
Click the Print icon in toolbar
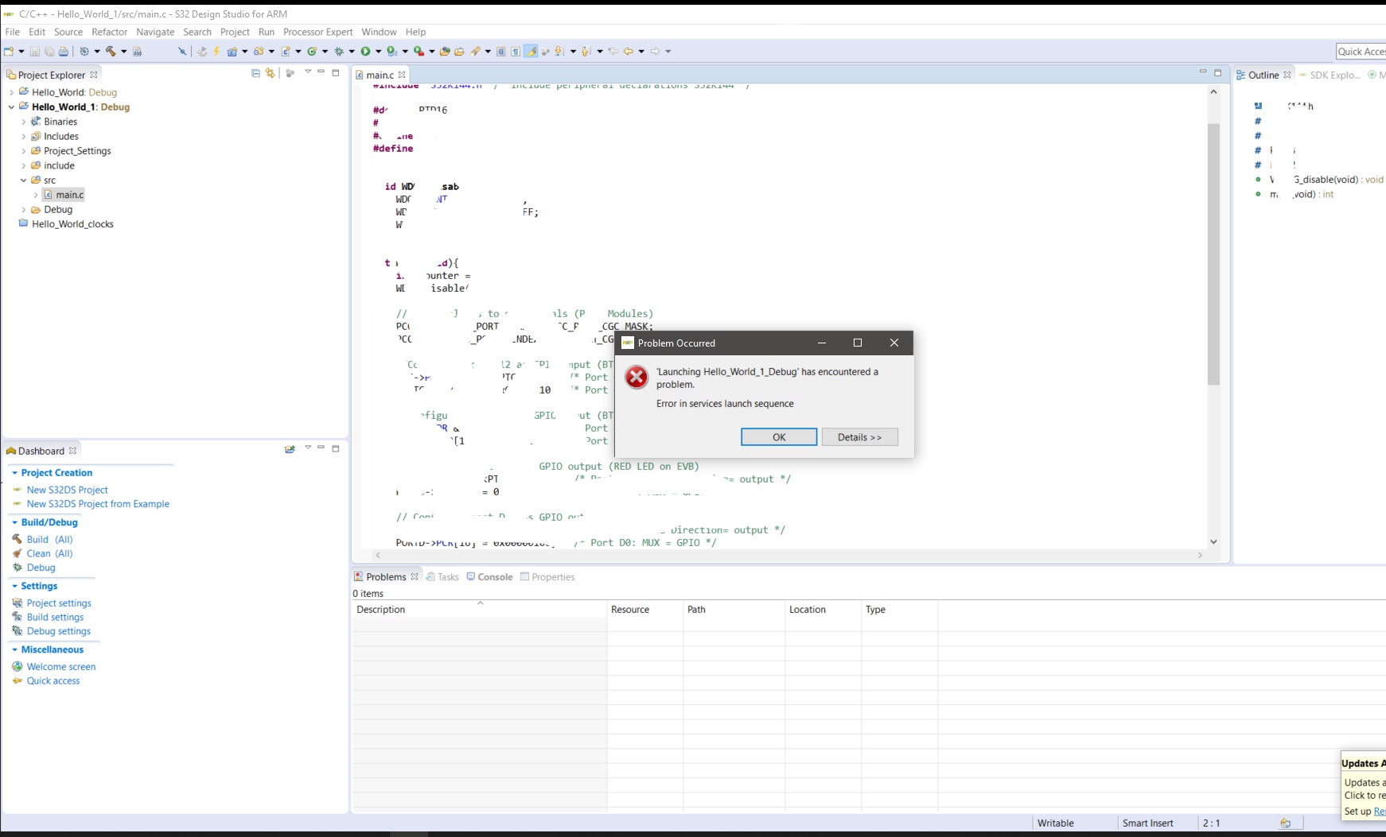[64, 51]
